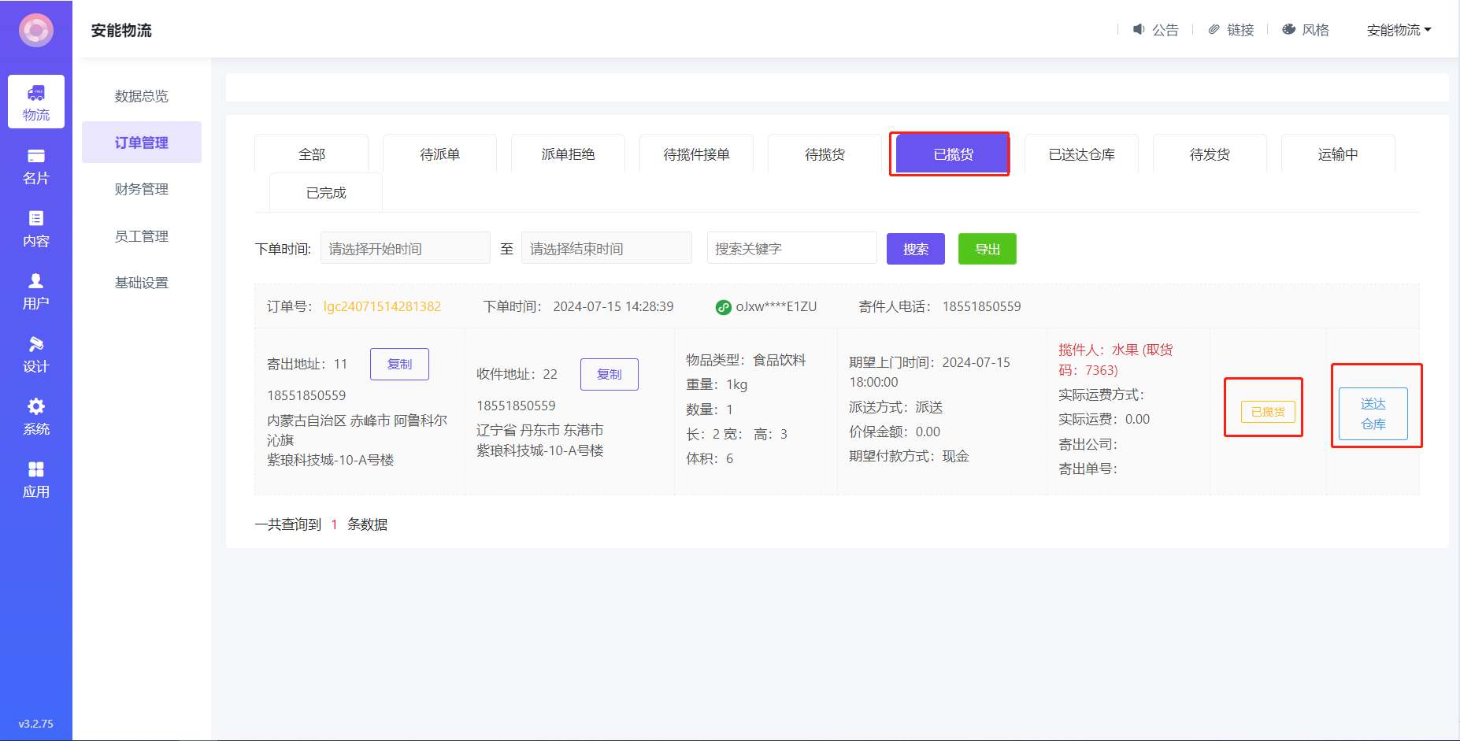
Task: Click the 公告 announcement speaker icon
Action: point(1139,29)
